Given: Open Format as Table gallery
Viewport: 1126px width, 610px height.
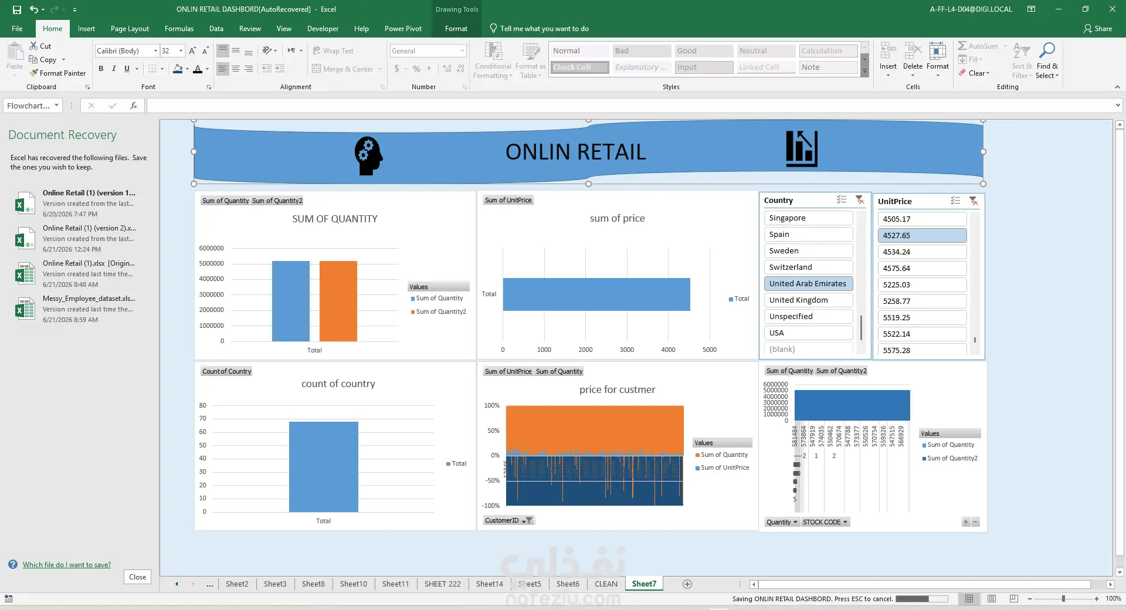Looking at the screenshot, I should click(531, 61).
